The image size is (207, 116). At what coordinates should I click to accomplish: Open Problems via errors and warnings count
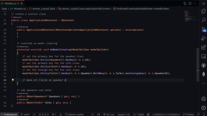click(x=44, y=114)
